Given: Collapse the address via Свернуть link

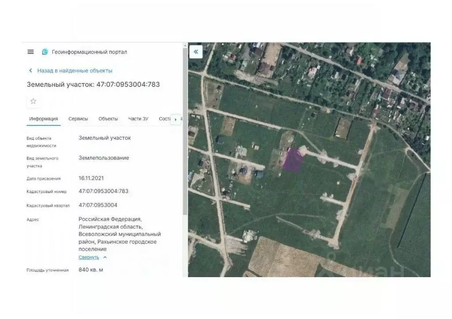Looking at the screenshot, I should click(x=89, y=257).
